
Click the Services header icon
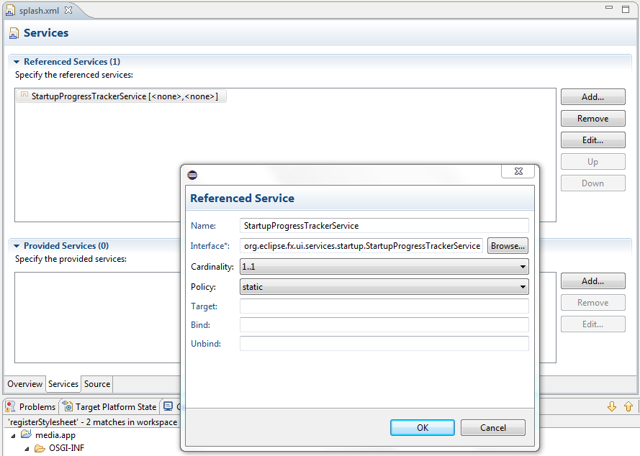pos(14,33)
